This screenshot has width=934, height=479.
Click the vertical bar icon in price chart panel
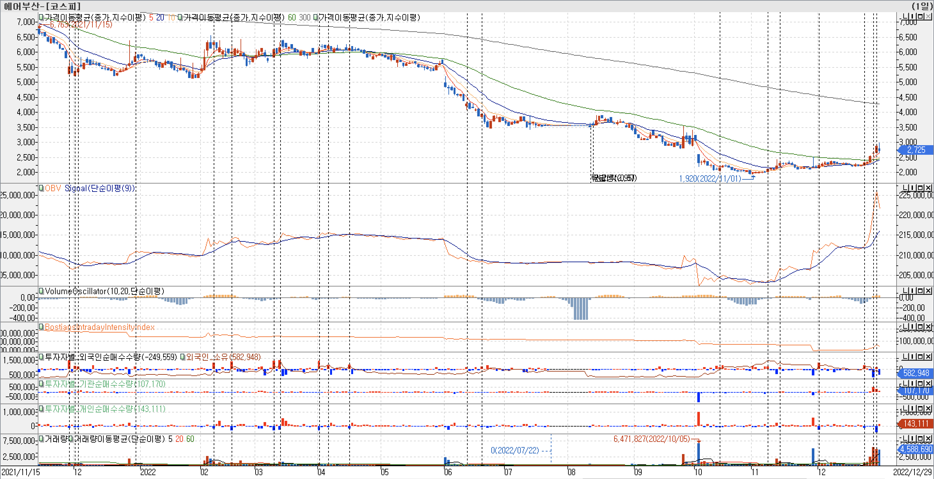coord(912,17)
